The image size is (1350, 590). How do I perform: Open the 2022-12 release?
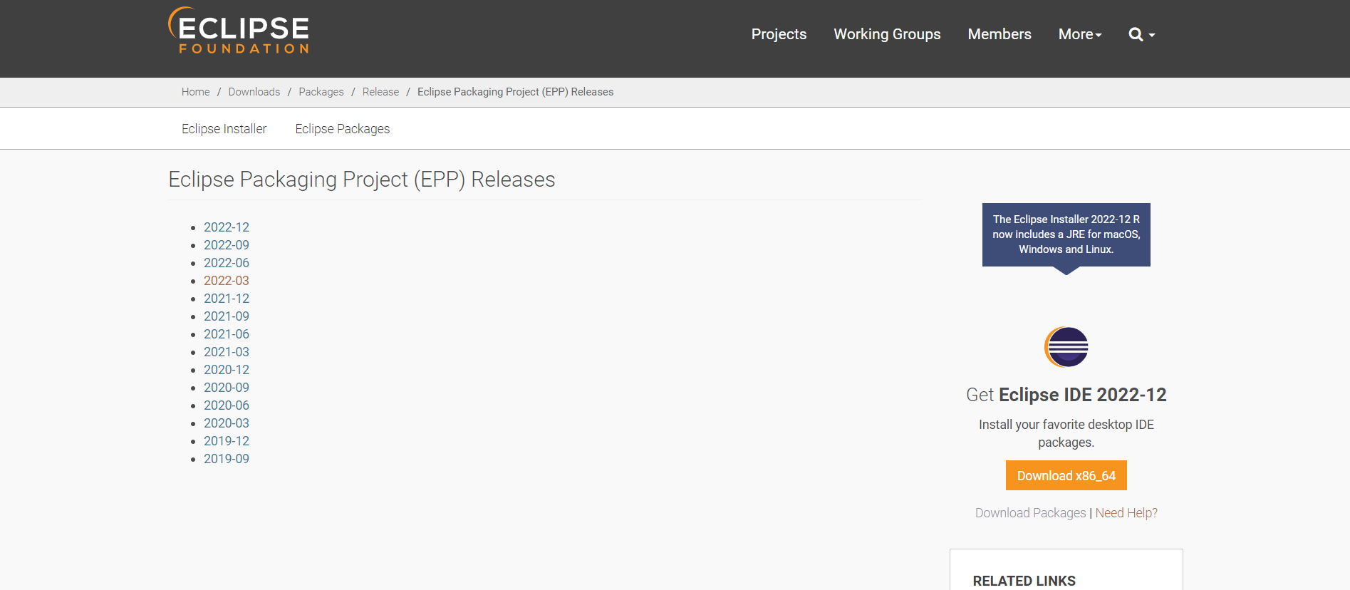[x=227, y=227]
